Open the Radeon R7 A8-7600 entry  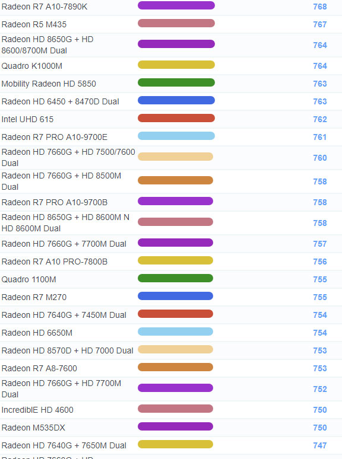pos(39,368)
